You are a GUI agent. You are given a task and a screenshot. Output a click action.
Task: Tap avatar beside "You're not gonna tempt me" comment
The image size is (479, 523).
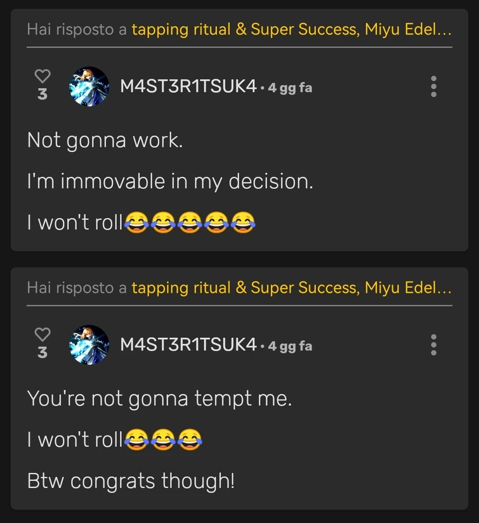[x=89, y=345]
